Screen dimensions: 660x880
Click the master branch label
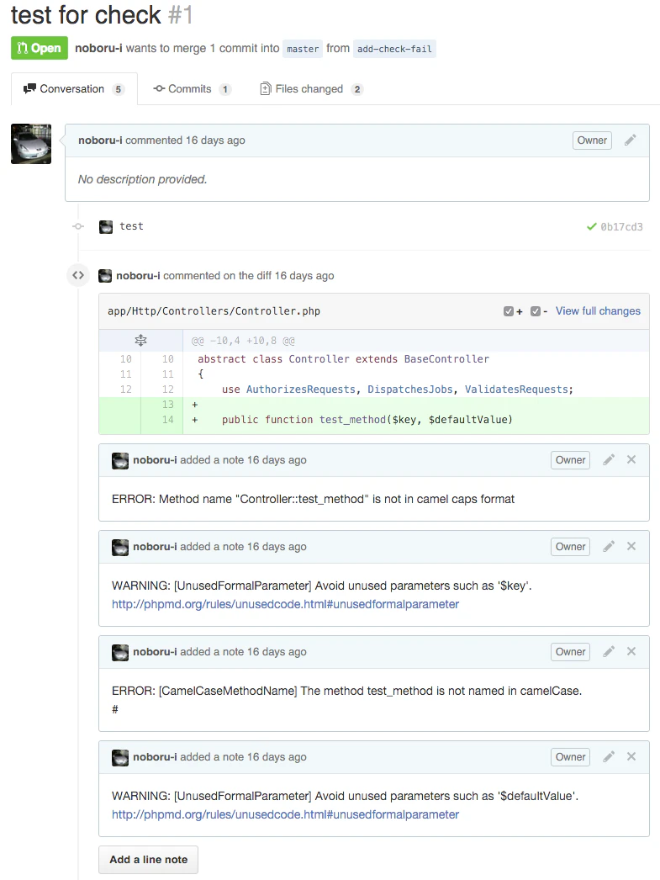(x=303, y=49)
